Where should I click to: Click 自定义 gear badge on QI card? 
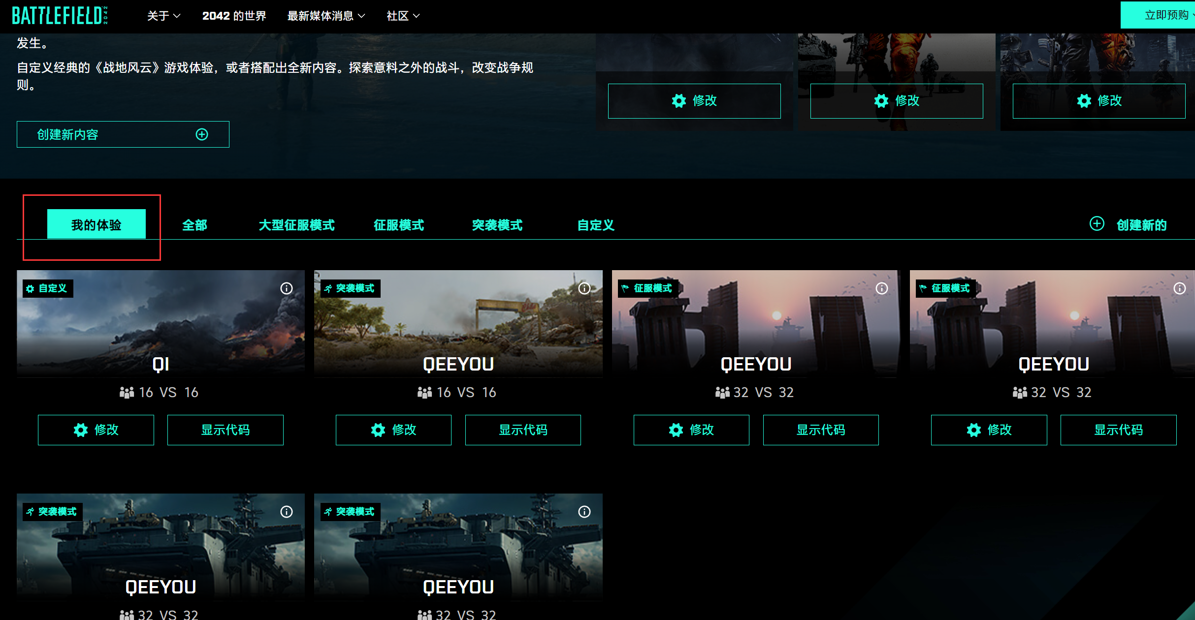click(x=48, y=288)
